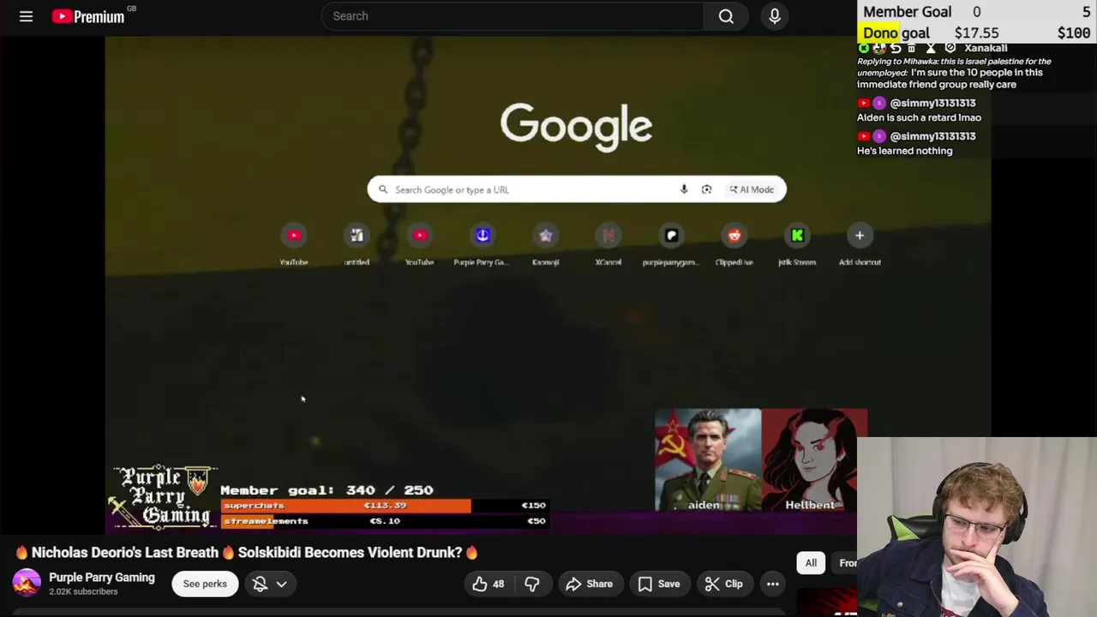Open Google Lens image search icon
The height and width of the screenshot is (617, 1097).
click(x=706, y=189)
